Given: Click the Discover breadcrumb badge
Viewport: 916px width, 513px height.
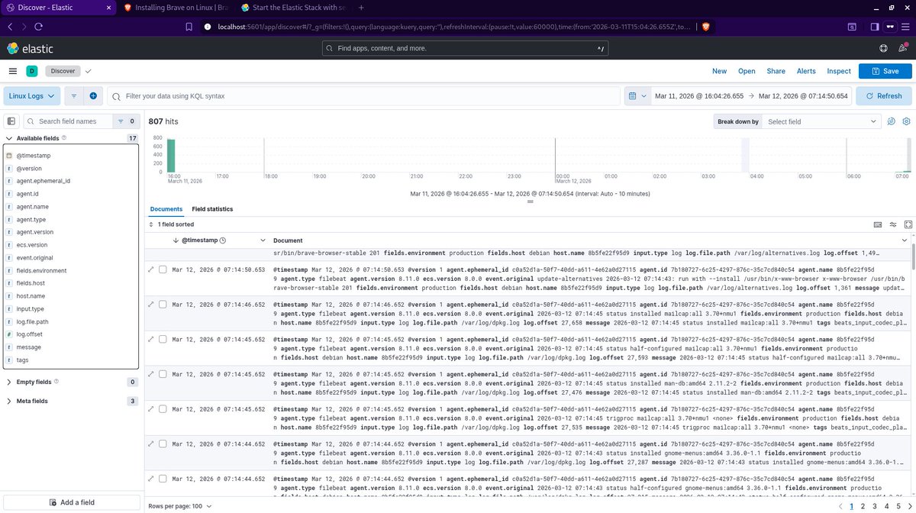Looking at the screenshot, I should [63, 71].
